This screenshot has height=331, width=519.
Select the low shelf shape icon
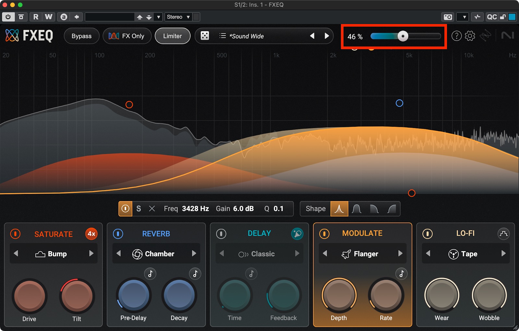tap(374, 209)
